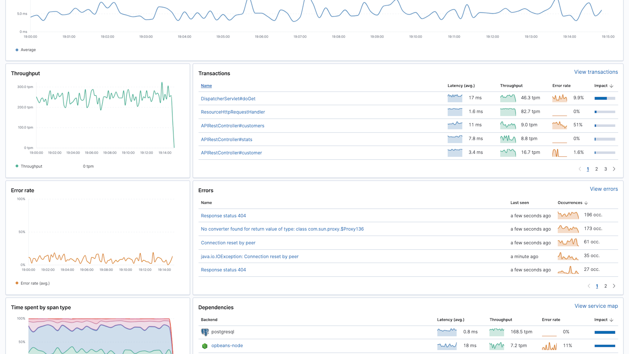Go to next Transactions page arrow

point(614,169)
